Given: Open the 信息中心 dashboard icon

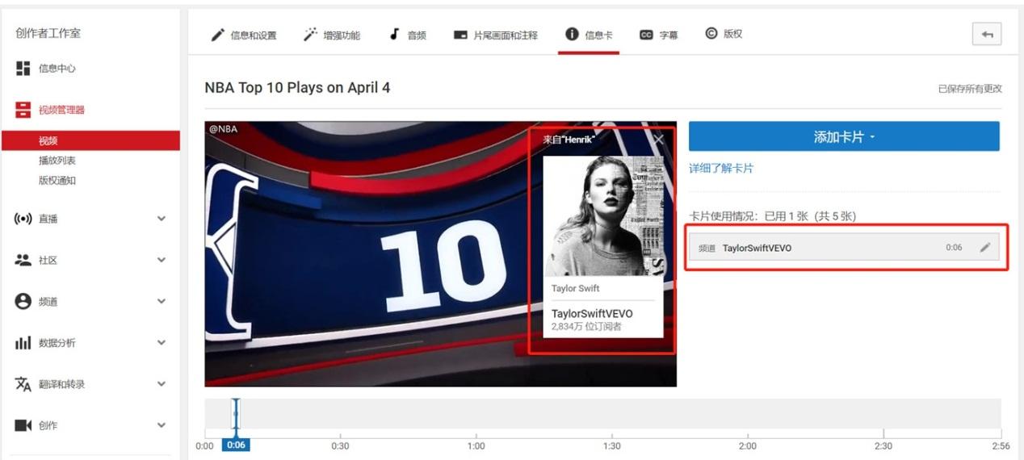Looking at the screenshot, I should 23,69.
